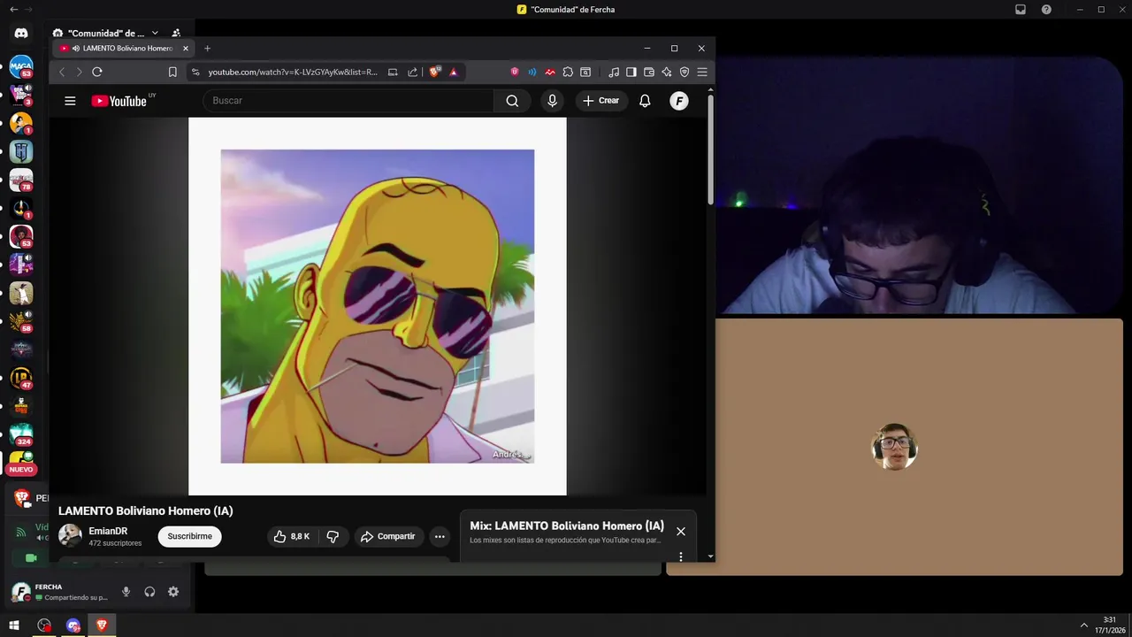This screenshot has height=637, width=1132.
Task: Click the browser reload icon
Action: point(97,72)
